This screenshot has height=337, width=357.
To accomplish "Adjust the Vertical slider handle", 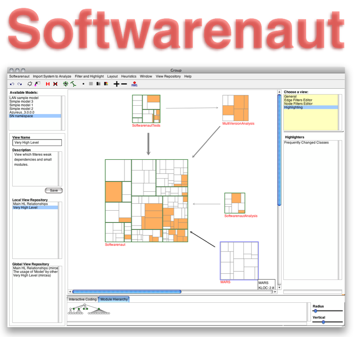I will click(323, 322).
